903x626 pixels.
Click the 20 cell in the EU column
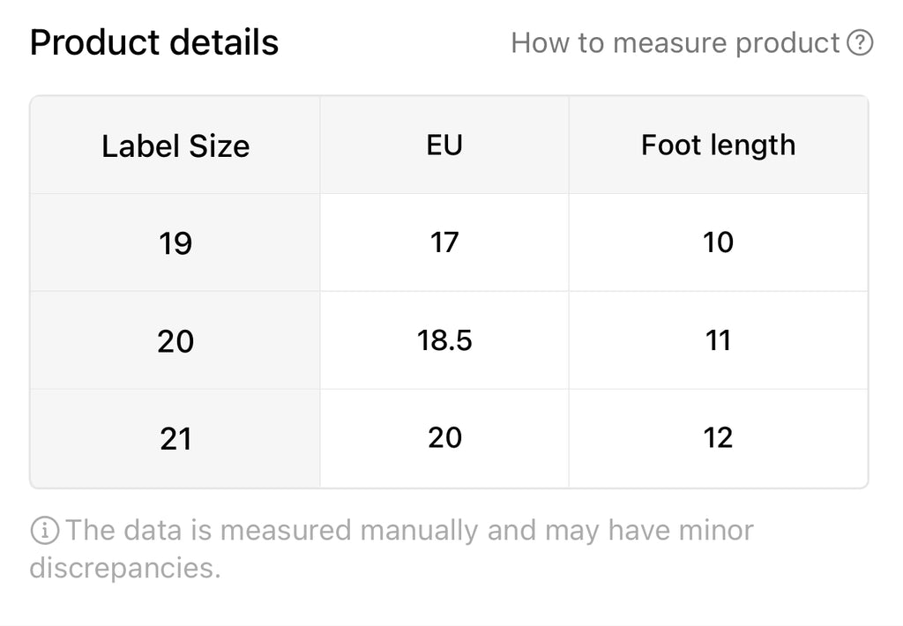coord(444,438)
